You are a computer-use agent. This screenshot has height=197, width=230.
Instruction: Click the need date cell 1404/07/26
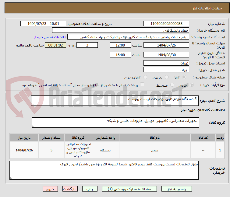pos(24,150)
